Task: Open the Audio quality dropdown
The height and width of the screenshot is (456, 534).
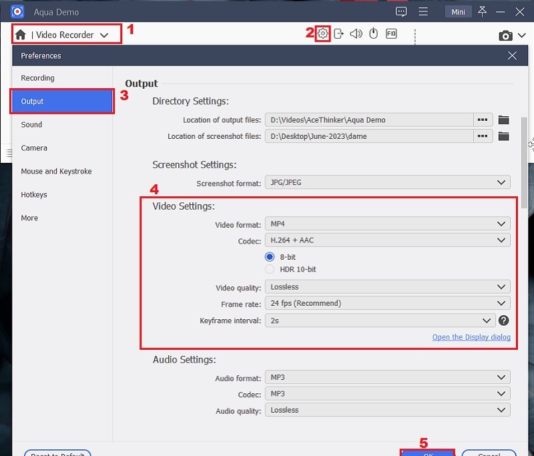Action: (x=388, y=410)
